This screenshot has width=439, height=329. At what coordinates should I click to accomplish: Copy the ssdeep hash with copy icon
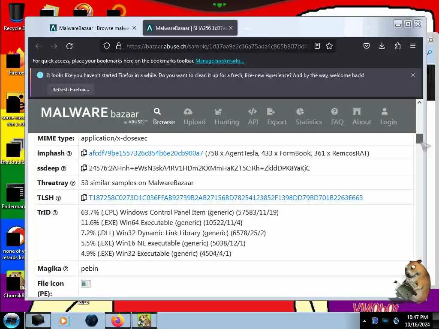click(84, 168)
